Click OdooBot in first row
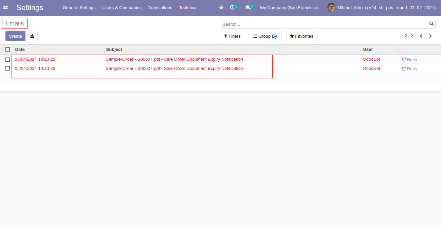Viewport: 441px width, 227px height. click(371, 59)
